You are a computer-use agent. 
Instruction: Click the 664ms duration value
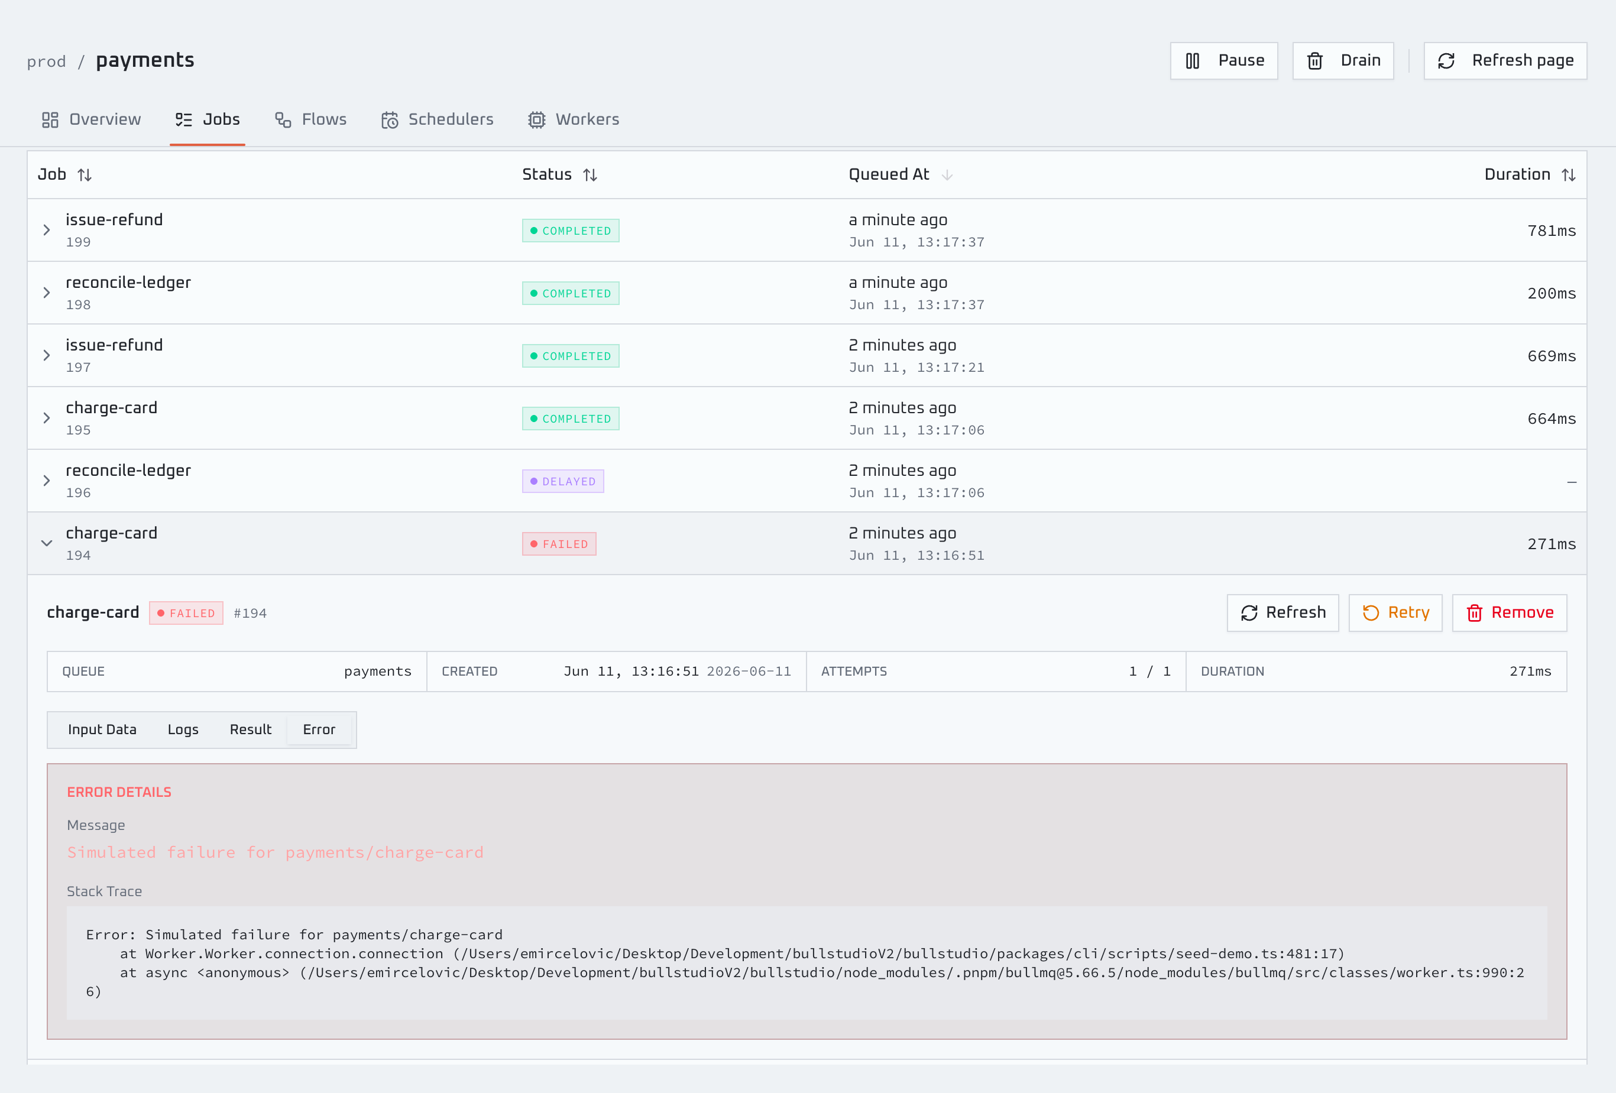coord(1552,419)
